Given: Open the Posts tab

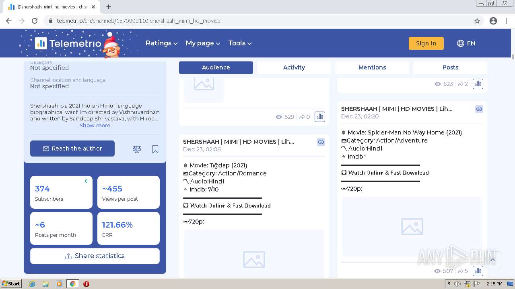Looking at the screenshot, I should click(x=450, y=67).
